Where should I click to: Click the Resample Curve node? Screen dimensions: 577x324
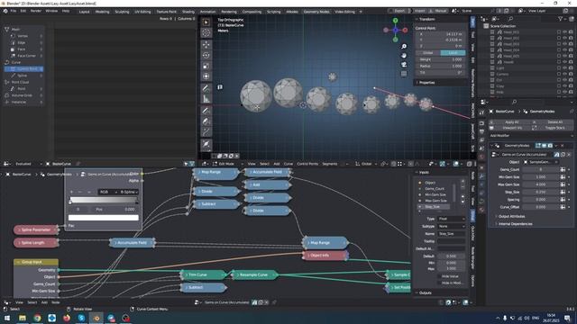tap(254, 274)
